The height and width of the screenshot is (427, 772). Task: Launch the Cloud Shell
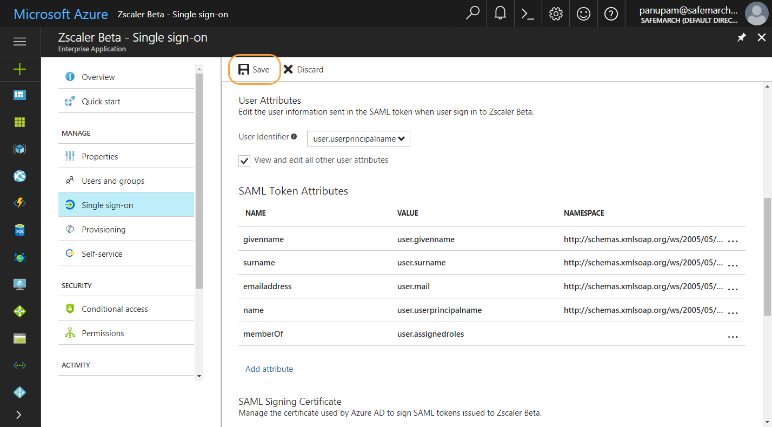pyautogui.click(x=528, y=14)
